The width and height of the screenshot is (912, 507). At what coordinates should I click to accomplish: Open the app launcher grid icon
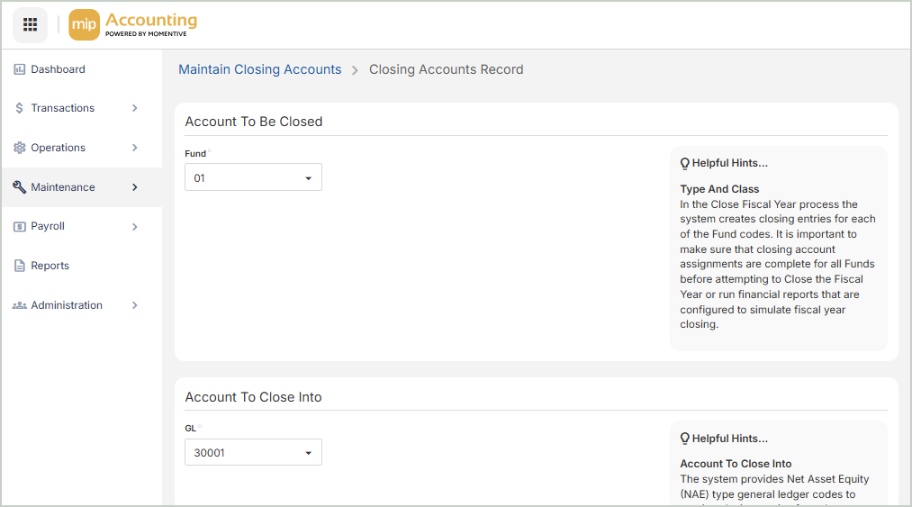click(x=30, y=24)
